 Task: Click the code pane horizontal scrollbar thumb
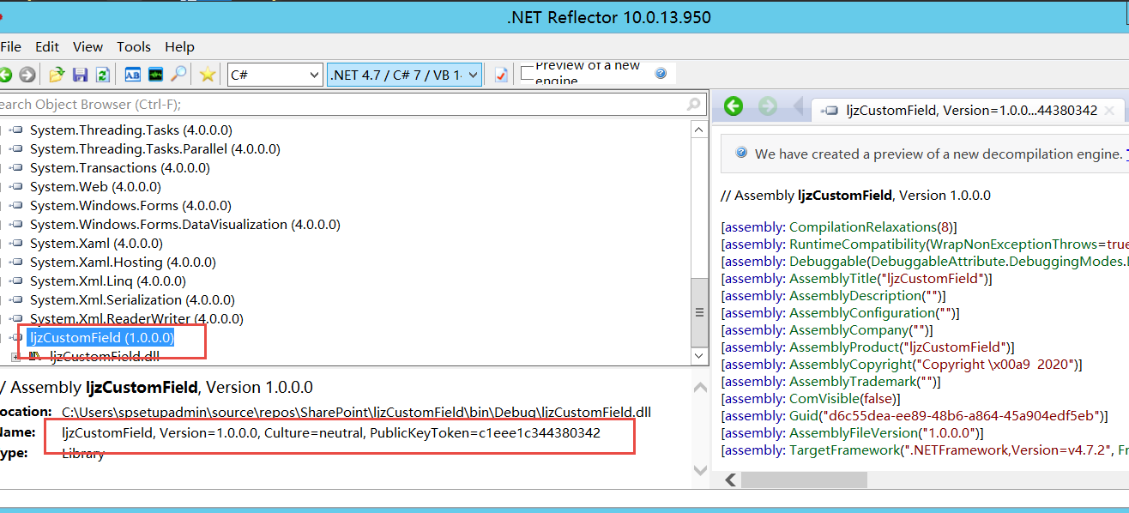point(802,480)
